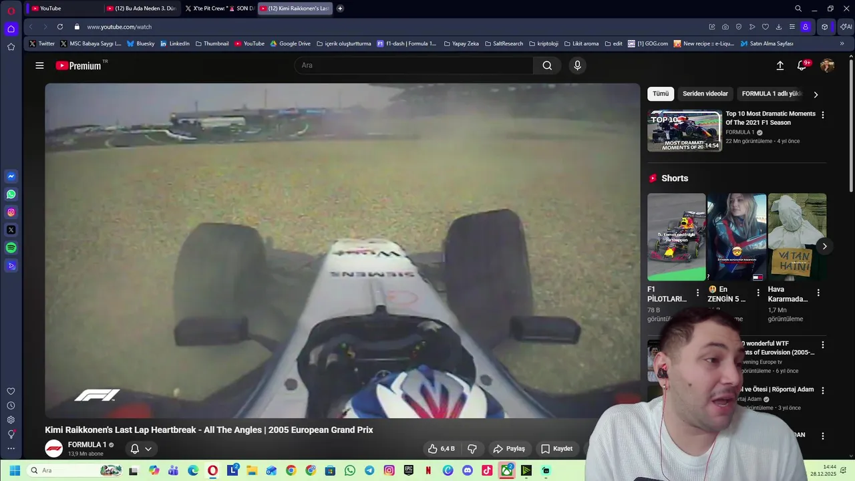Click the Paylaş share button
855x481 pixels.
coord(510,449)
